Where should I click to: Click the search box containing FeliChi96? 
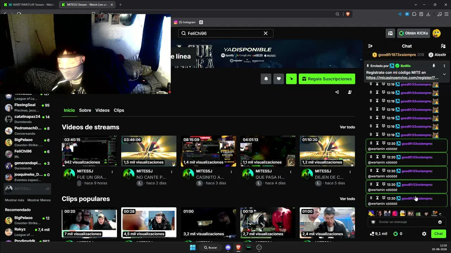pyautogui.click(x=225, y=33)
